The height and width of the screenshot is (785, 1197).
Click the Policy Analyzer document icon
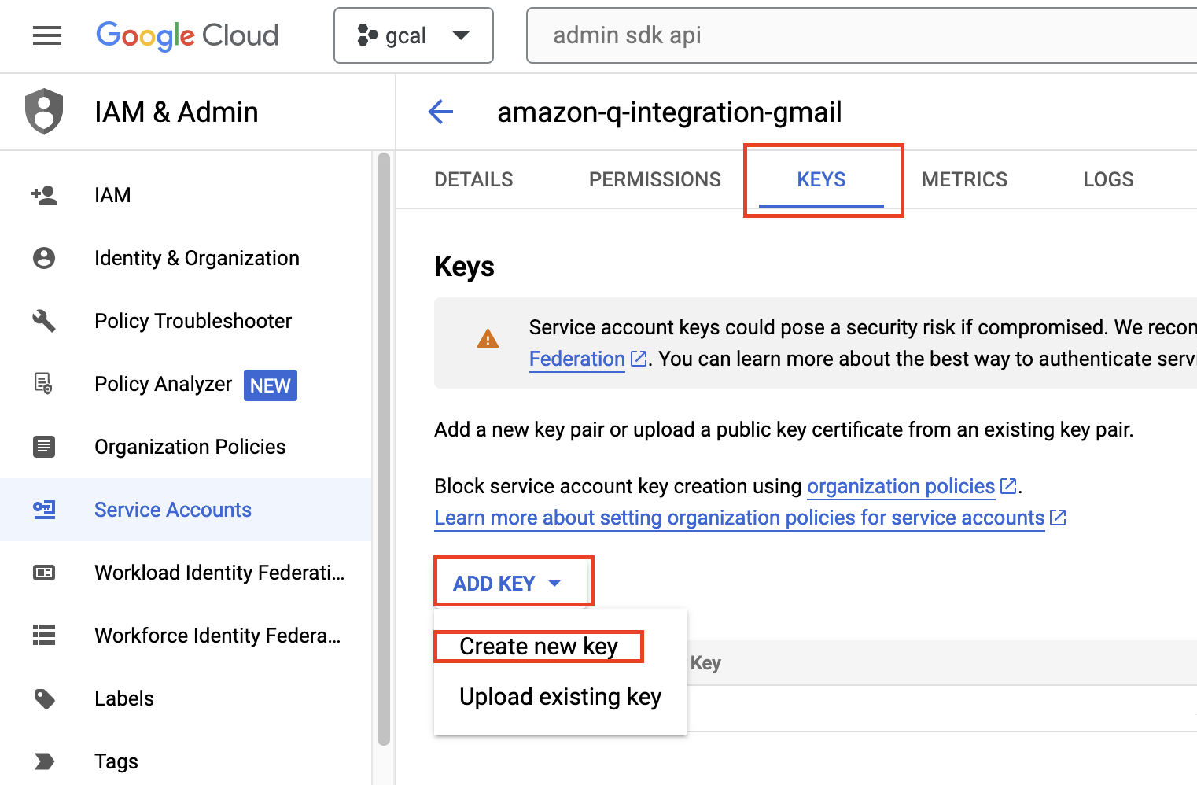(44, 384)
